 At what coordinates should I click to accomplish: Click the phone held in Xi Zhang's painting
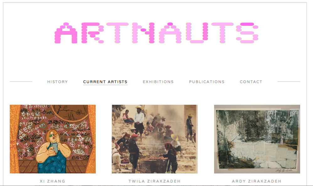(55, 147)
